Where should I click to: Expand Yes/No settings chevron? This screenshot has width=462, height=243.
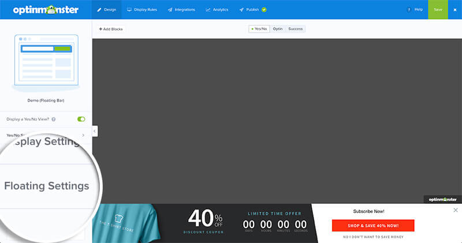click(83, 135)
